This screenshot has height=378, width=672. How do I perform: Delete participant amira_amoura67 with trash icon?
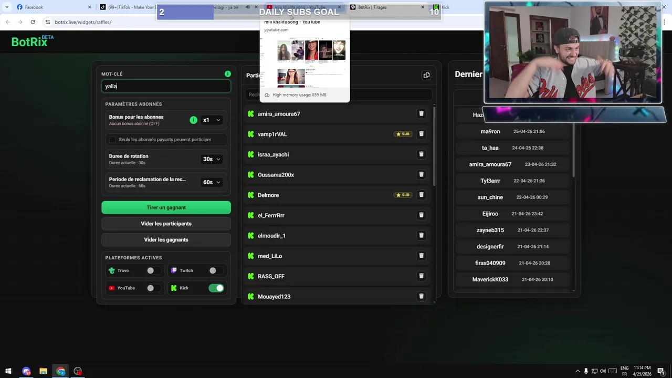[x=421, y=113]
